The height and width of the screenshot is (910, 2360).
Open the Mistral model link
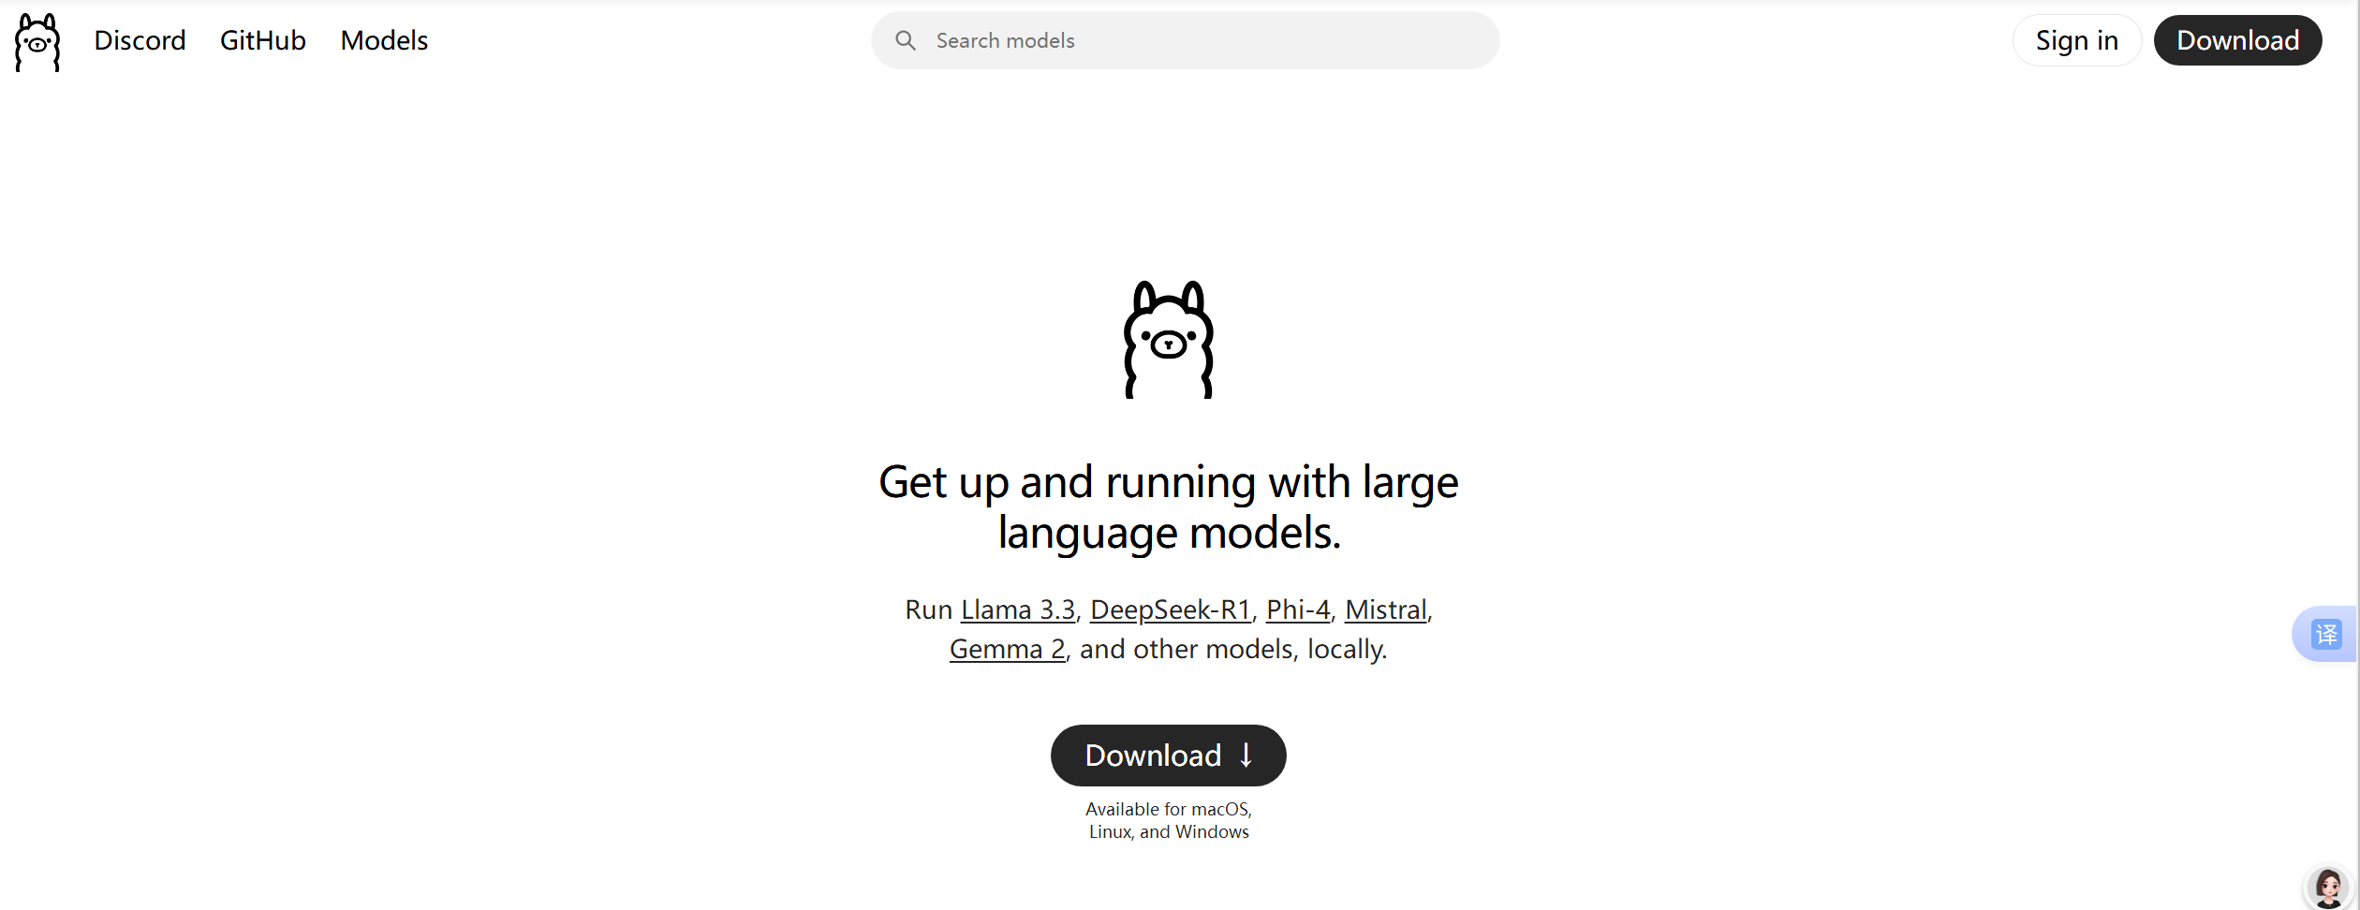1386,609
